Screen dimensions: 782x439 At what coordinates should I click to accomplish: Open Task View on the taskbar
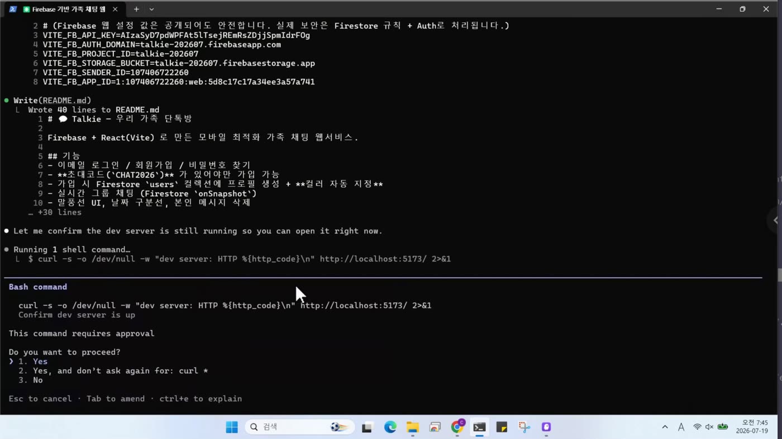(367, 427)
